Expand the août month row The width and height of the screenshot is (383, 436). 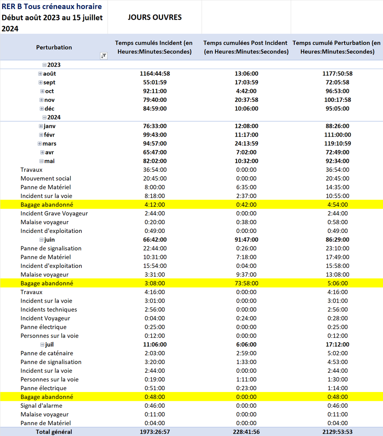40,74
